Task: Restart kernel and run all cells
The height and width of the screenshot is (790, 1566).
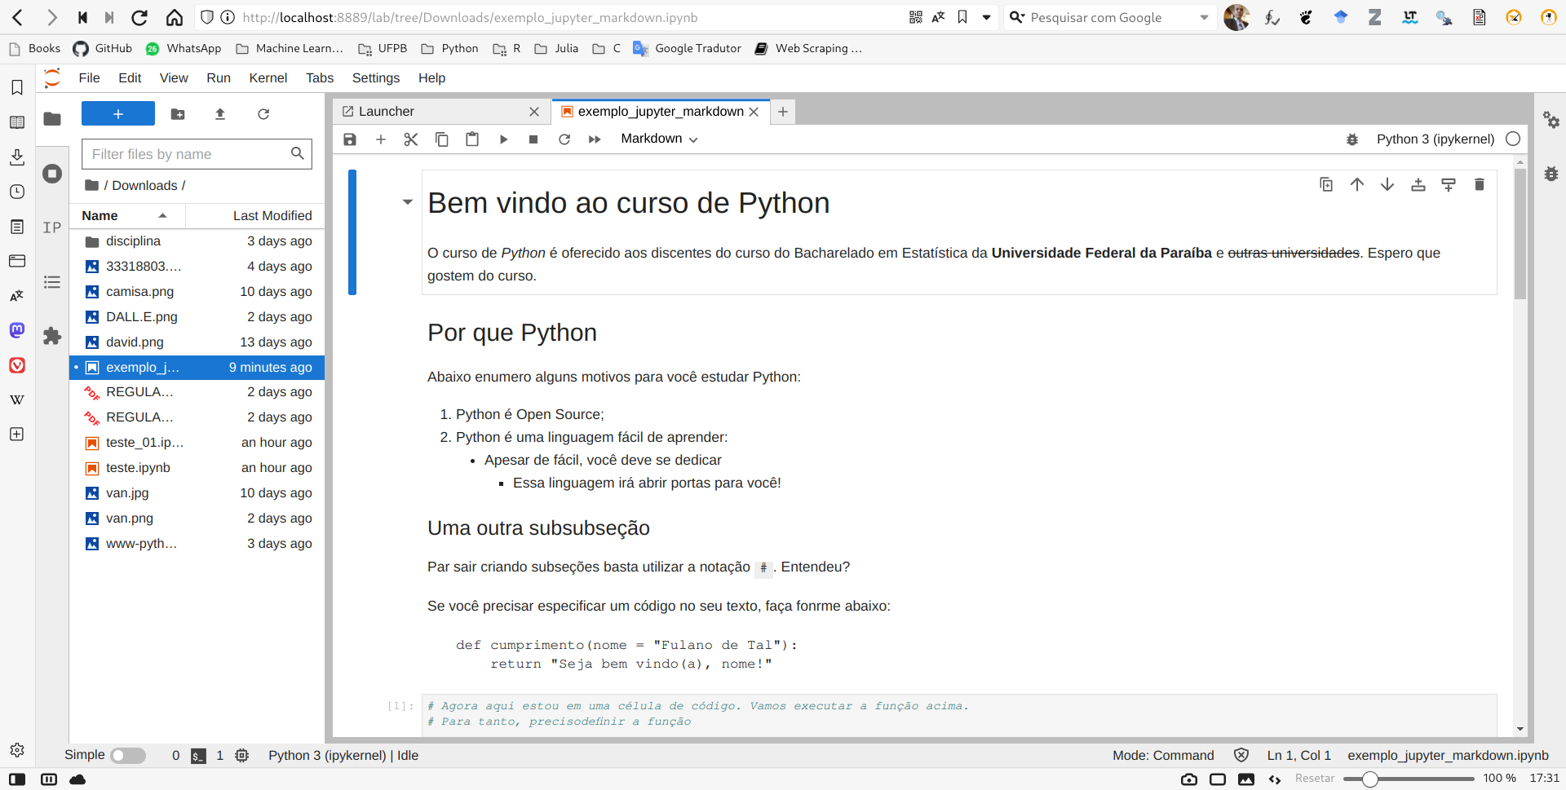Action: 595,139
